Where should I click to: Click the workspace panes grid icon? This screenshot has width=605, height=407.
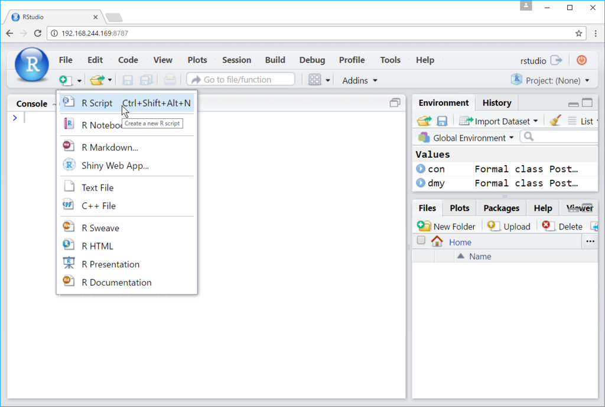coord(315,80)
